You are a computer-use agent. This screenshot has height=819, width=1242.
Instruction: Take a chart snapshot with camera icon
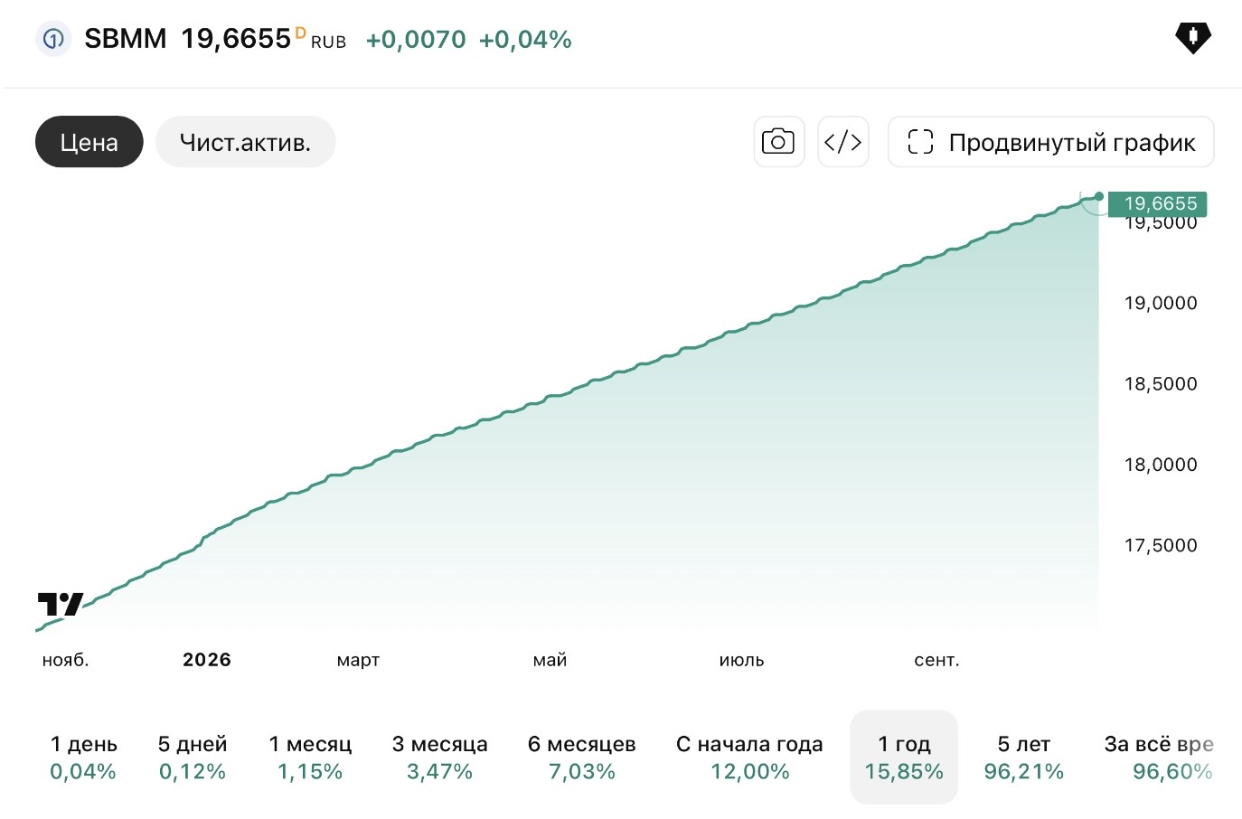(x=778, y=142)
